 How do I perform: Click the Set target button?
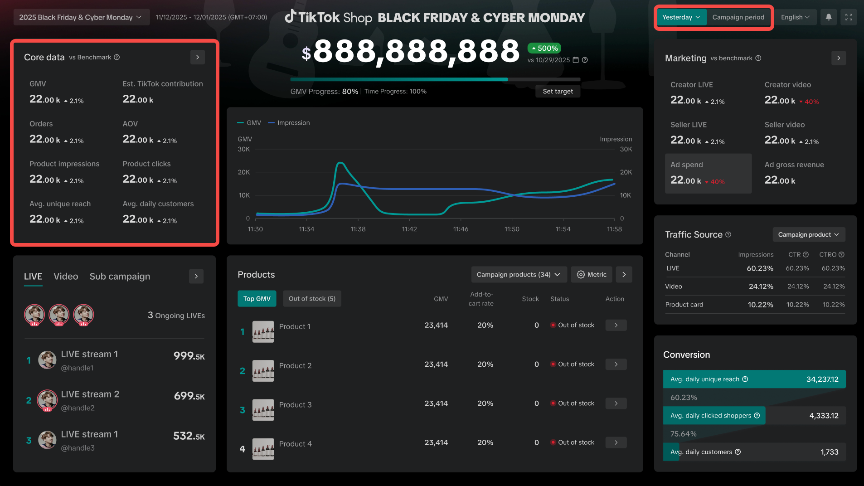pyautogui.click(x=558, y=92)
